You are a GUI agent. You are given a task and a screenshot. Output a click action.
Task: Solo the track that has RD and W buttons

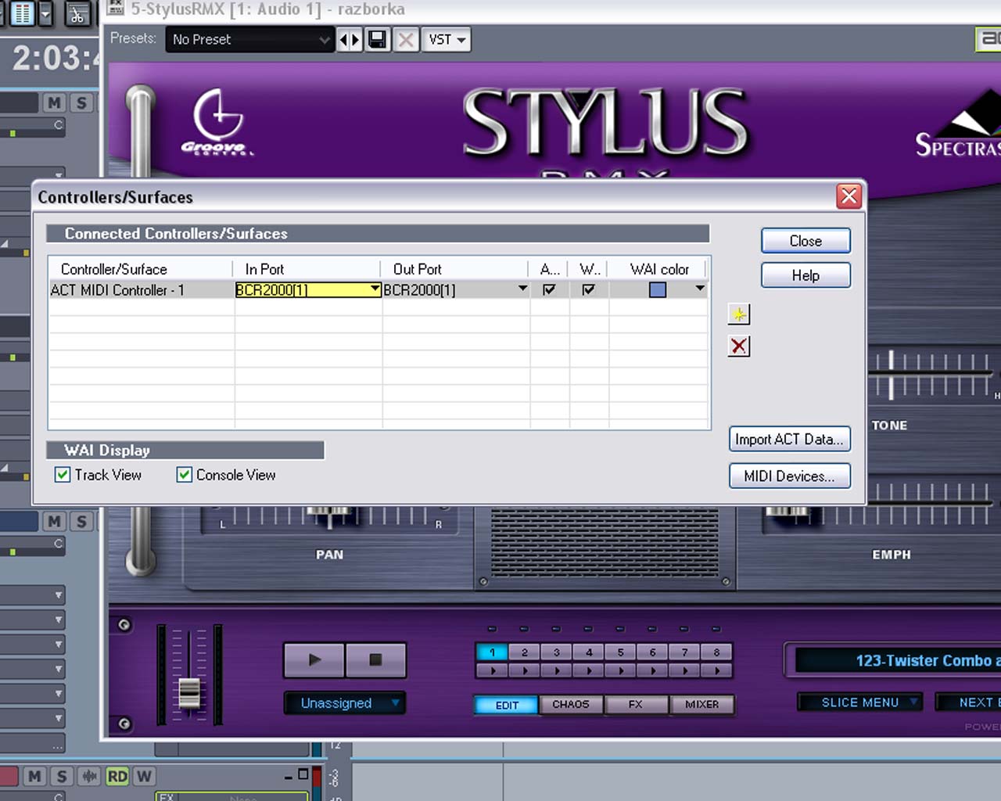62,776
